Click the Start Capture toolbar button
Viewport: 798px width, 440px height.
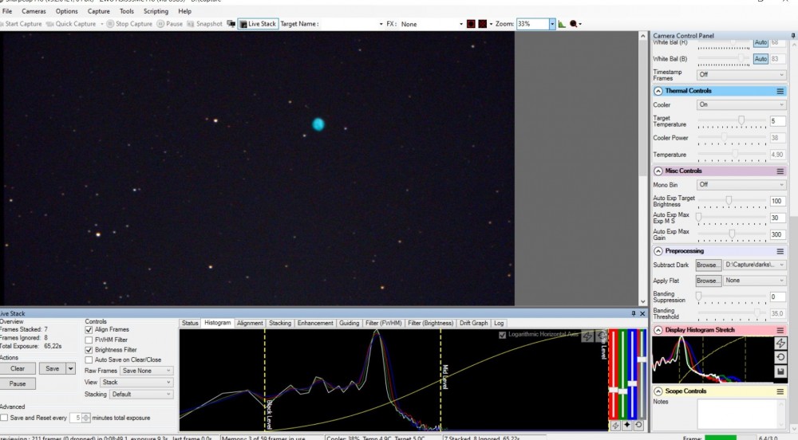point(21,24)
